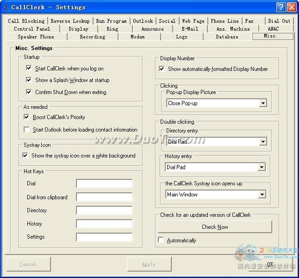This screenshot has width=299, height=278.
Task: Open the Display tab
Action: [79, 29]
